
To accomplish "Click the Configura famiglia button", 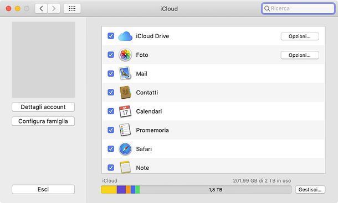I will (43, 121).
